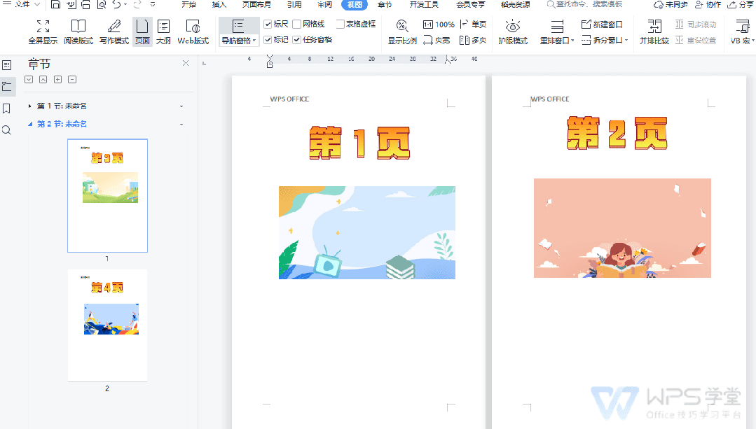Open the bookmark pane icon in sidebar
Viewport: 756px width, 429px height.
(x=7, y=108)
